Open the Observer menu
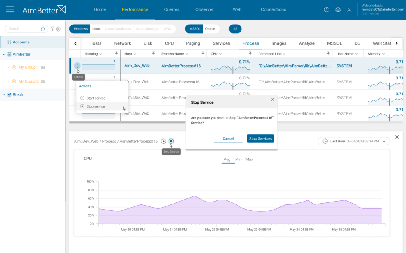 click(x=204, y=9)
